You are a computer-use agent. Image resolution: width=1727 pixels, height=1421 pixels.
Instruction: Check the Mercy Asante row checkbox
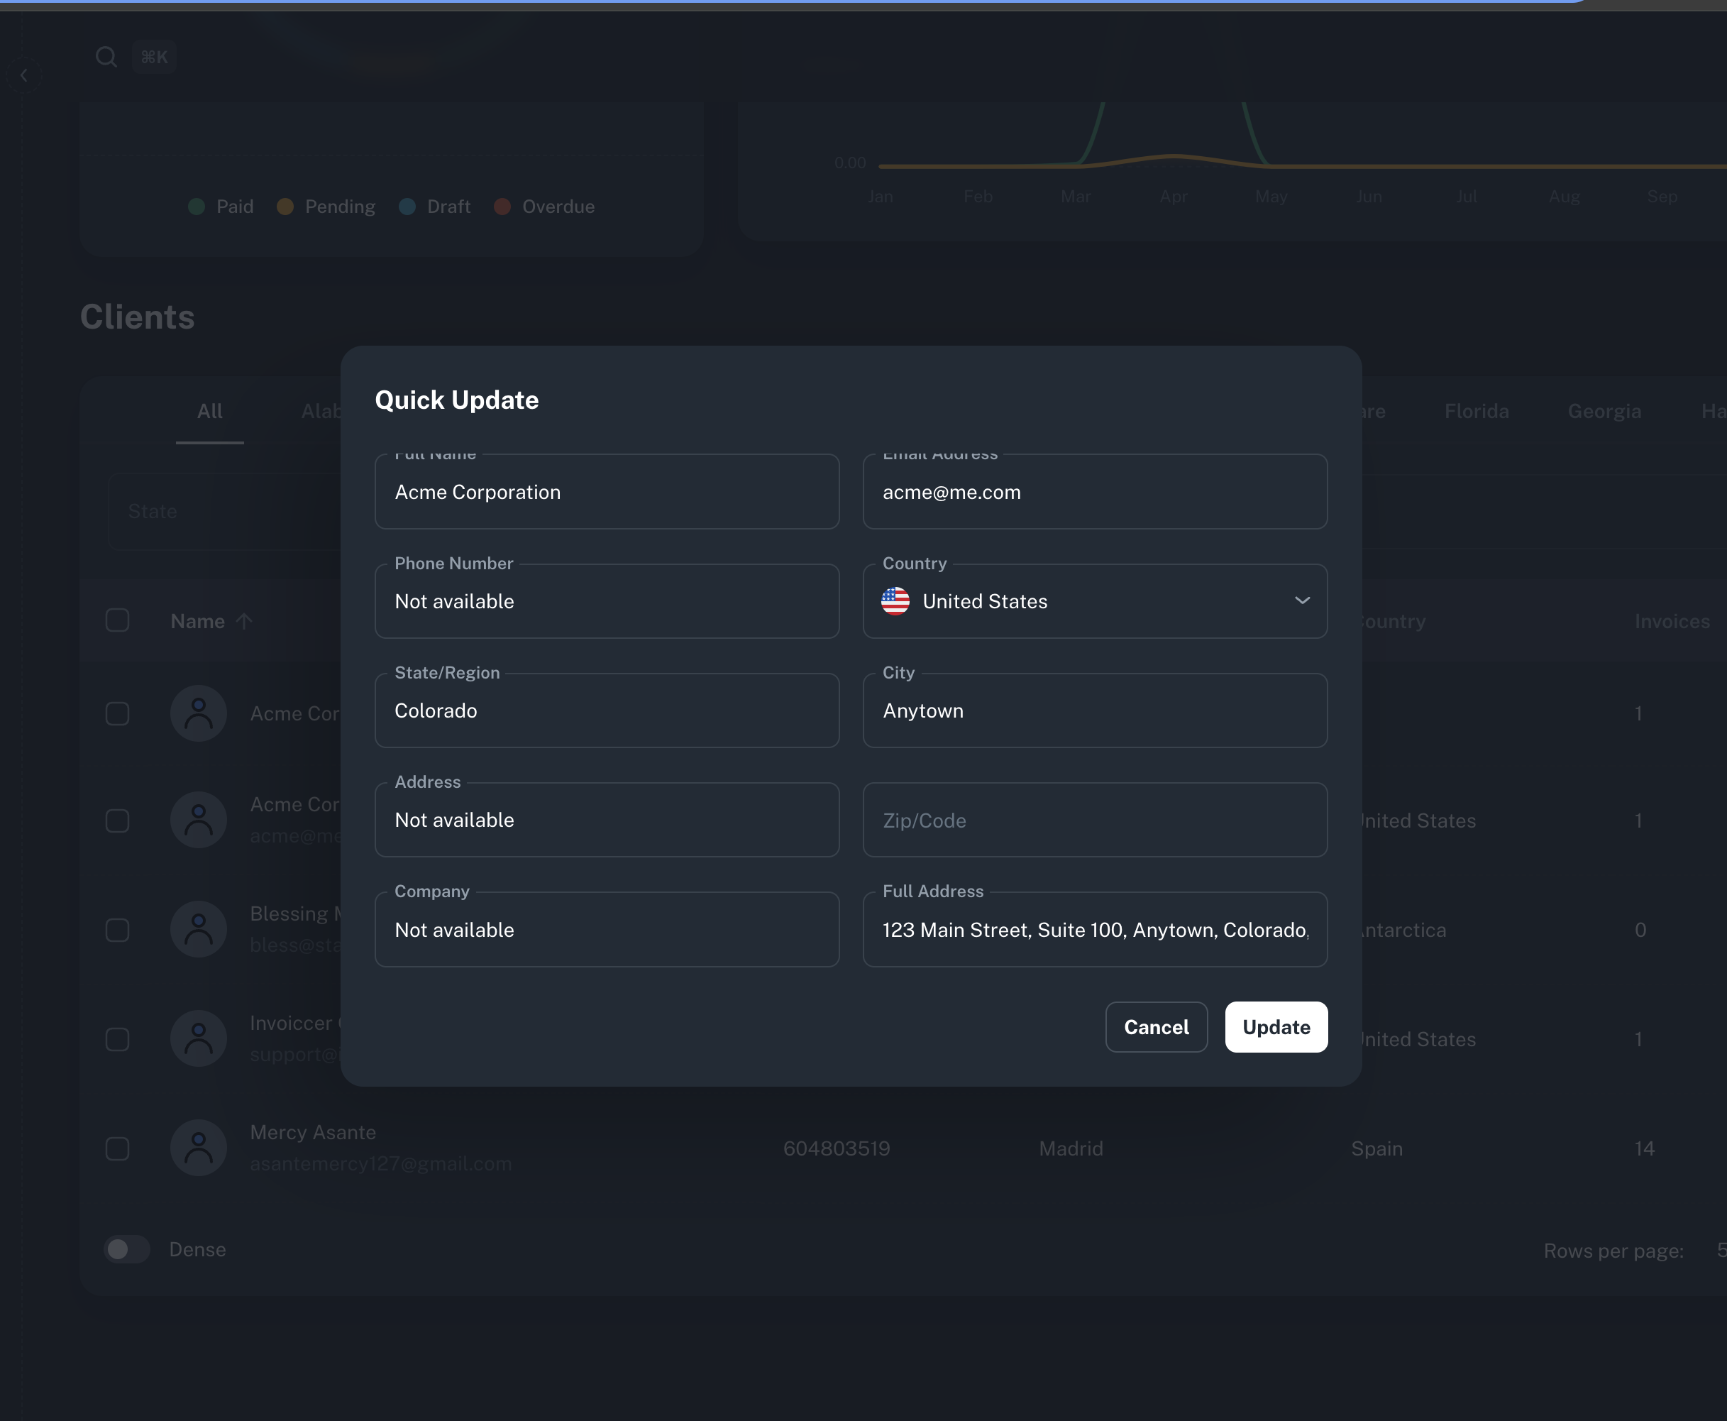coord(118,1148)
